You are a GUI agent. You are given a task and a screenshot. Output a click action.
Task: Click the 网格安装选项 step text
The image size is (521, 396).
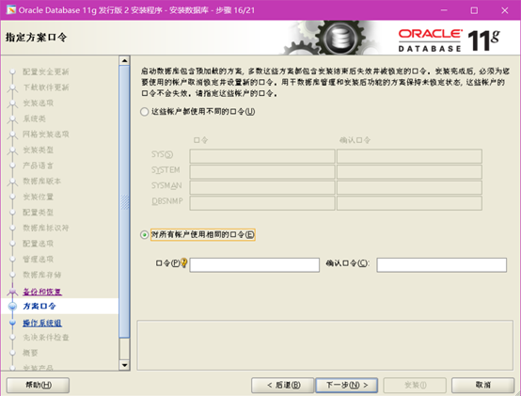tap(46, 135)
